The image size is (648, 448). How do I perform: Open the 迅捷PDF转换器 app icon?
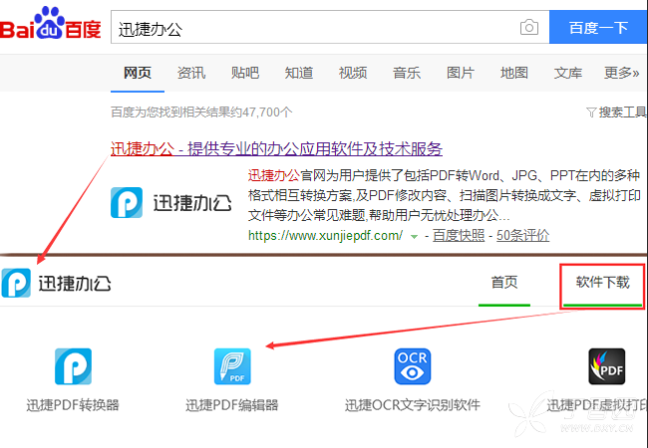pyautogui.click(x=73, y=366)
